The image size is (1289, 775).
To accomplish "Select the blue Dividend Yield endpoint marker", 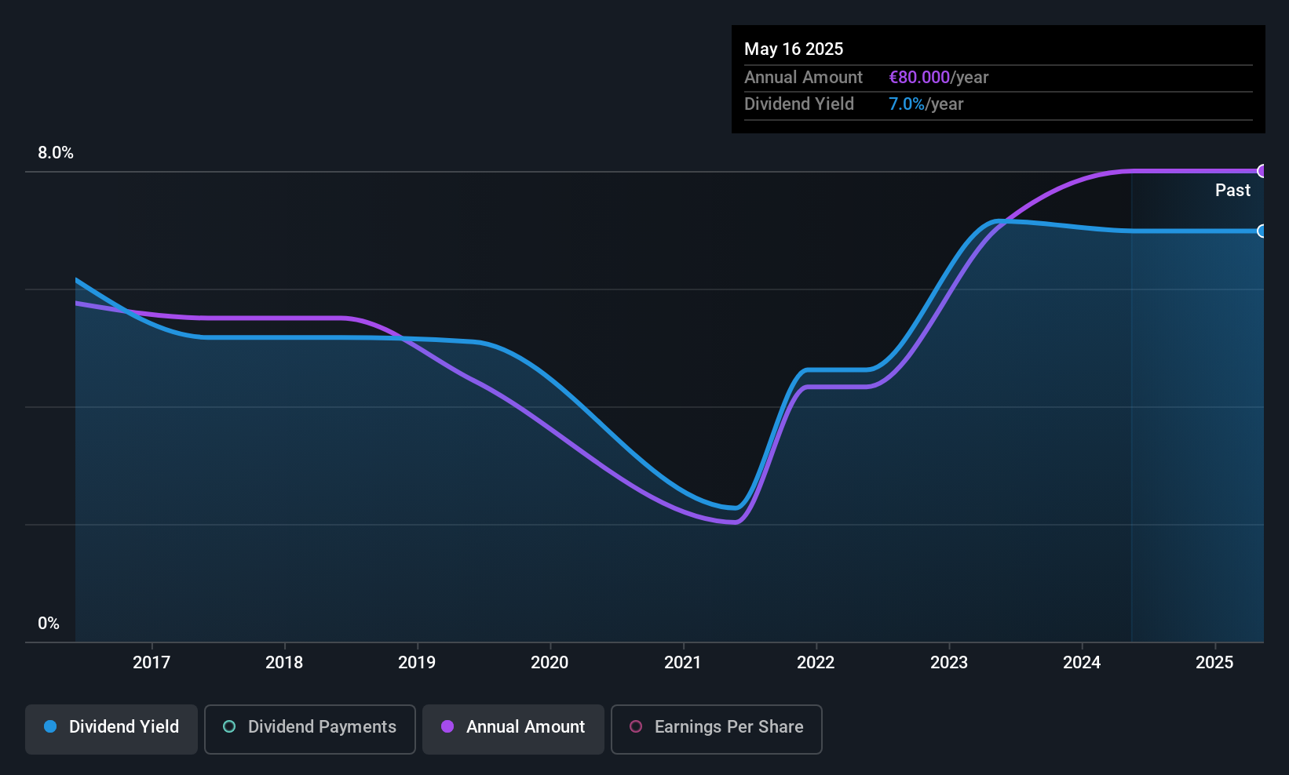I will tap(1262, 231).
